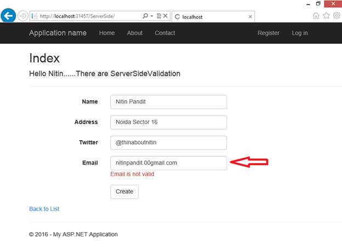Click the browser forward arrow button
Viewport: 342px width, 248px height.
pos(23,16)
